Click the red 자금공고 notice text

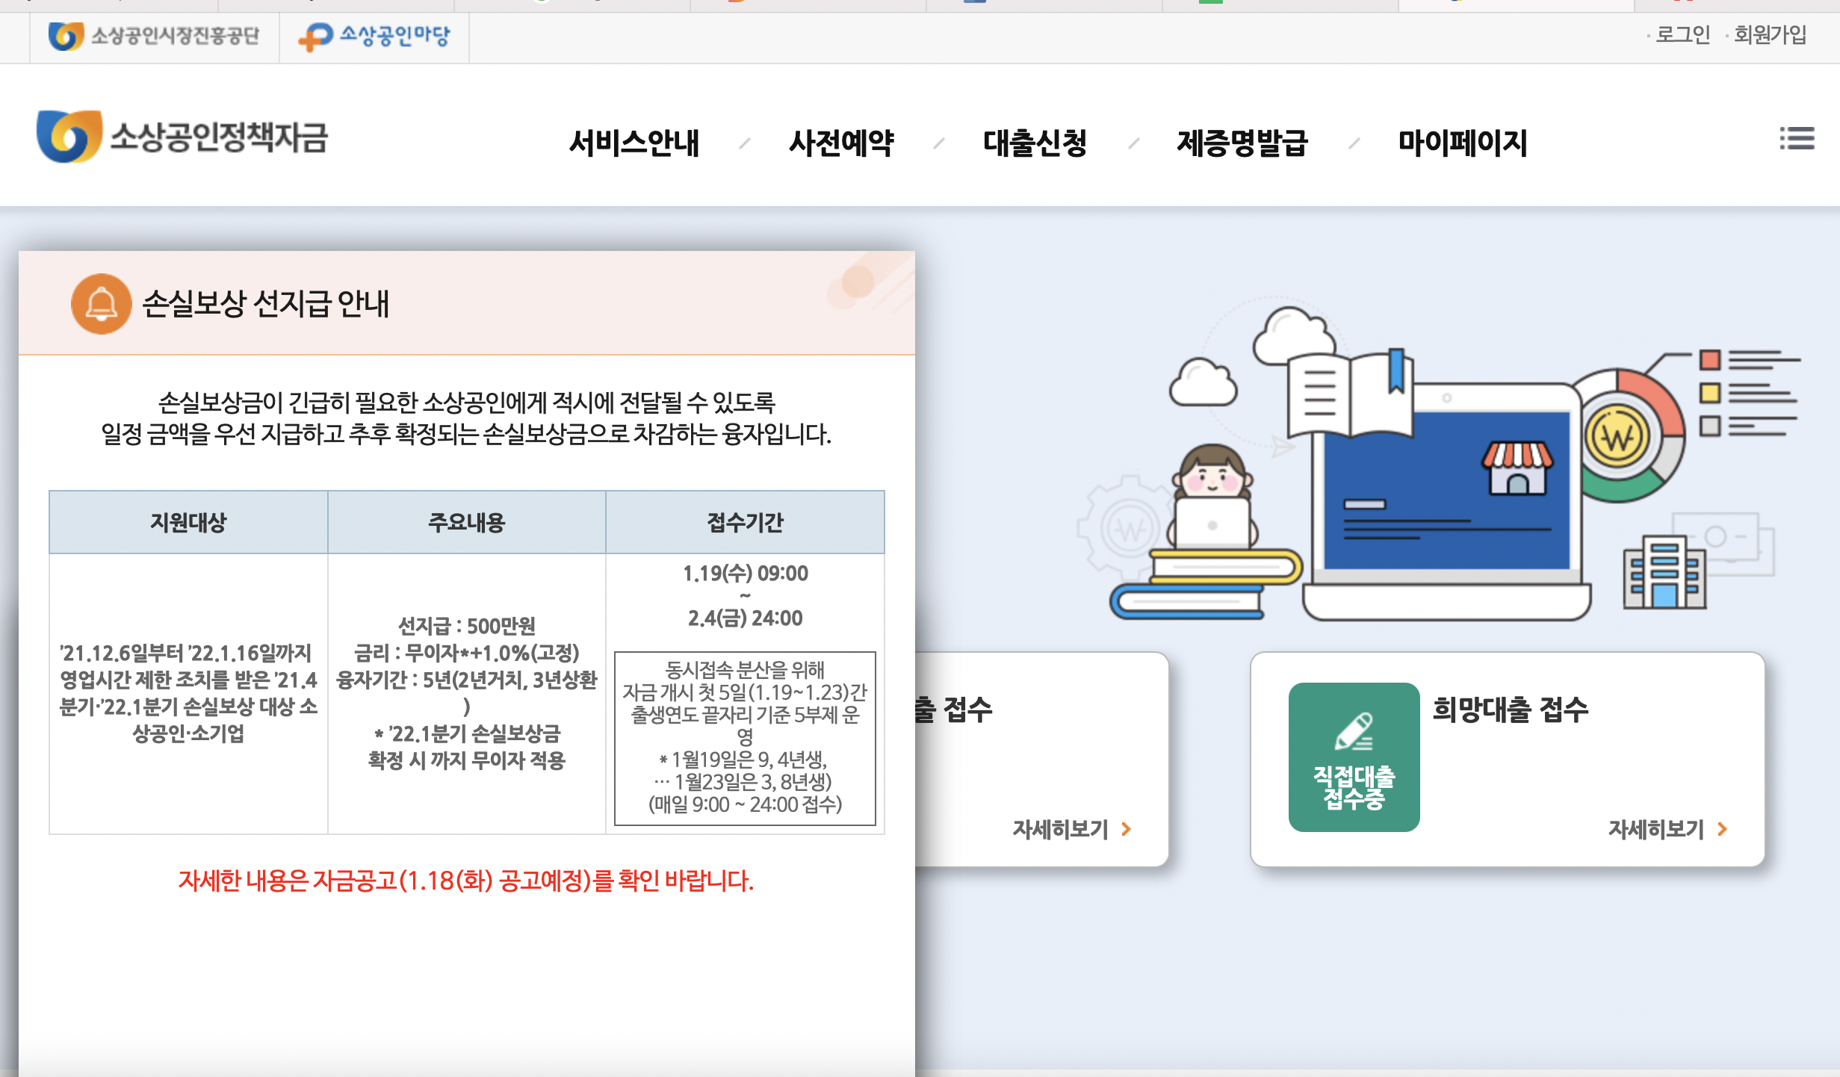coord(466,881)
